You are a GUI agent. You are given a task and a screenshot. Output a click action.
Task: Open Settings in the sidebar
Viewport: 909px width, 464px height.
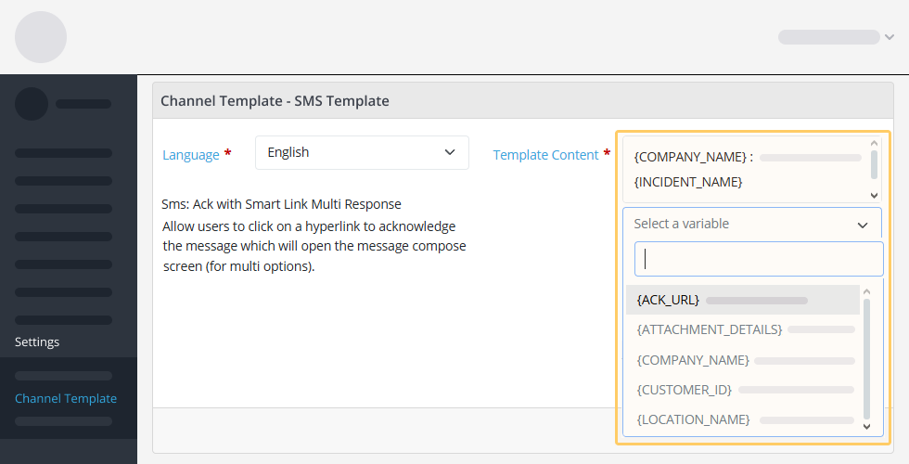point(37,342)
